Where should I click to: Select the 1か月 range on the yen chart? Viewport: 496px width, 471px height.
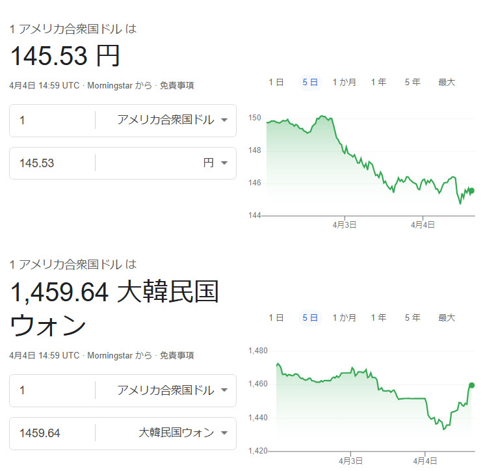tap(344, 83)
